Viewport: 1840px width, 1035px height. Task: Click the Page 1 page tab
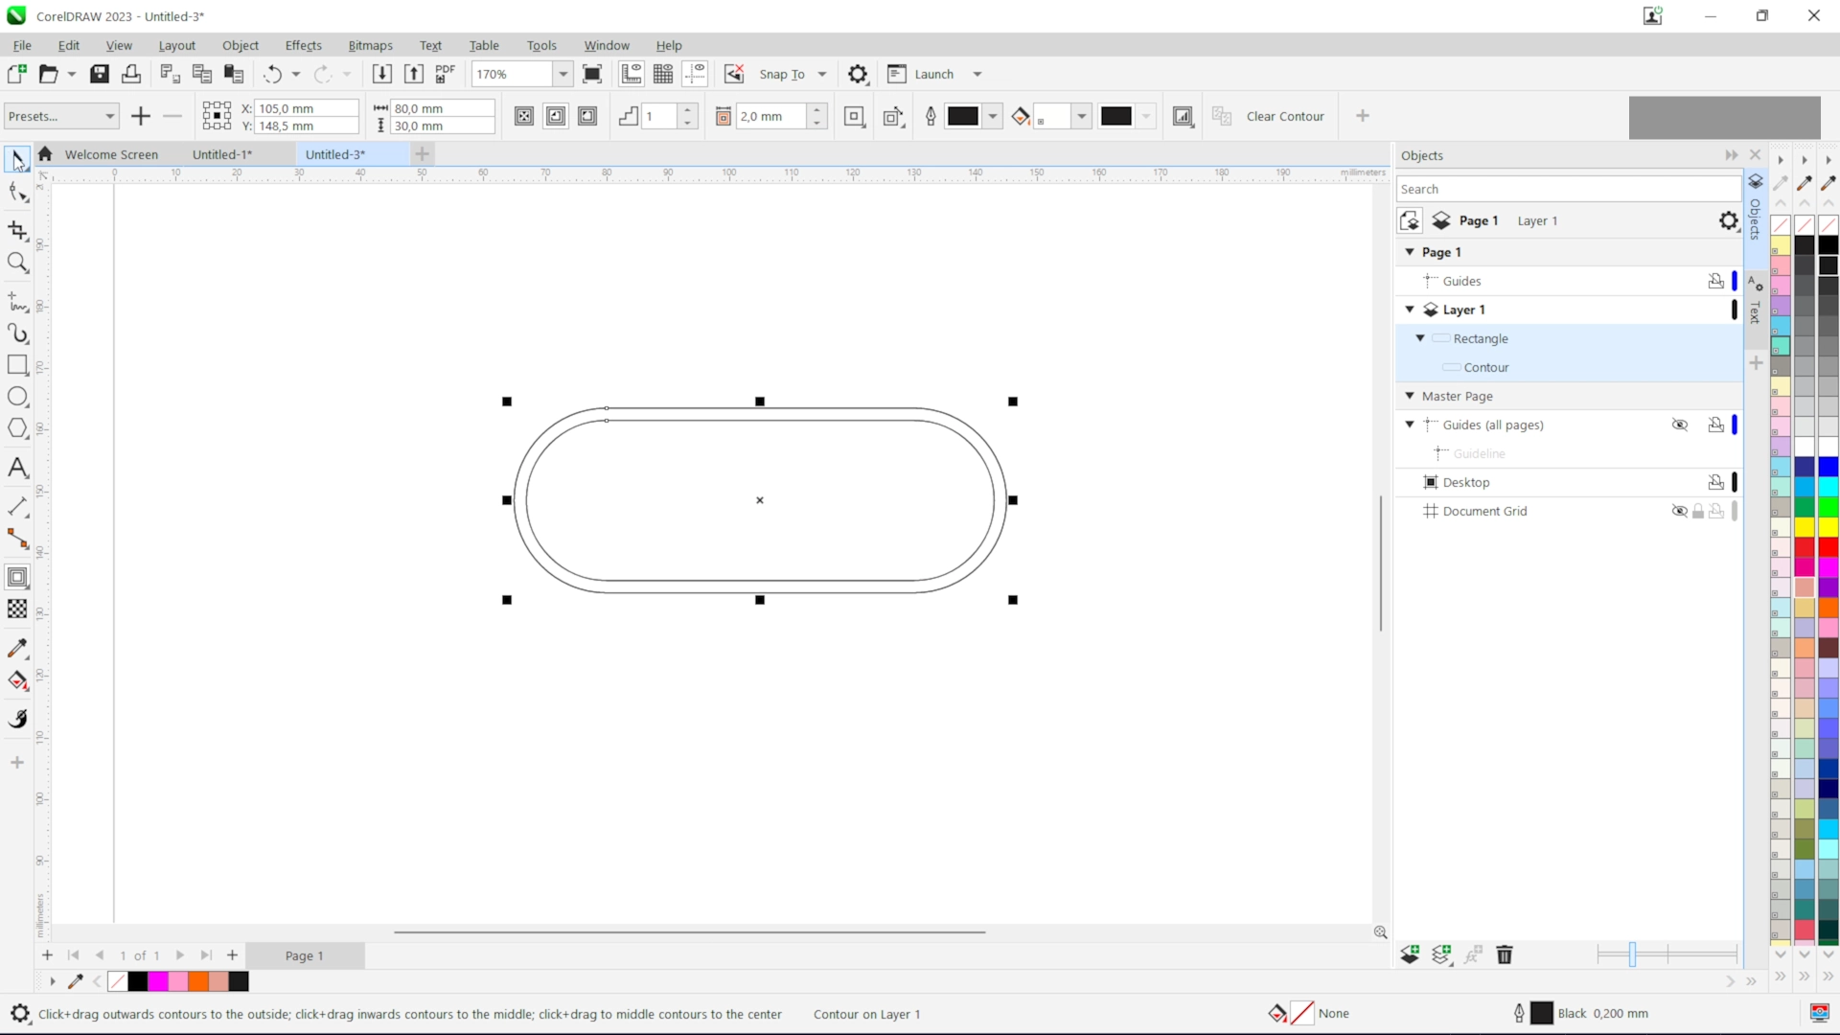point(304,955)
